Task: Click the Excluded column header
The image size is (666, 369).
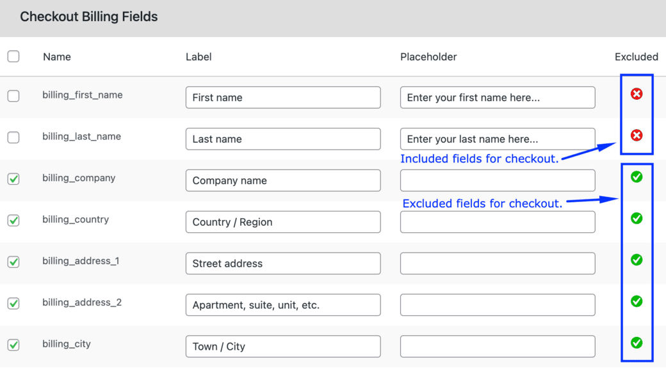Action: pos(636,57)
